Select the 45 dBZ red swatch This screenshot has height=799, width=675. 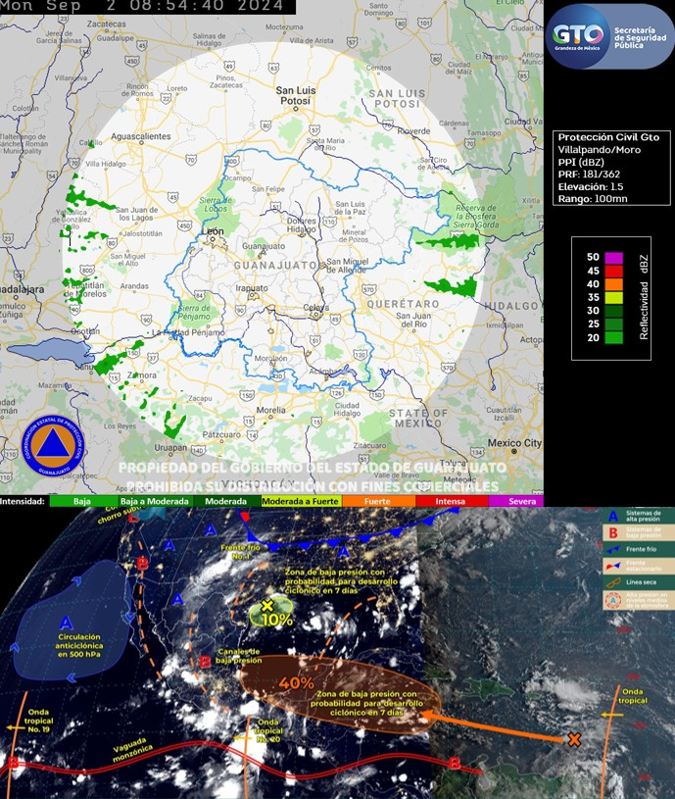tap(614, 271)
